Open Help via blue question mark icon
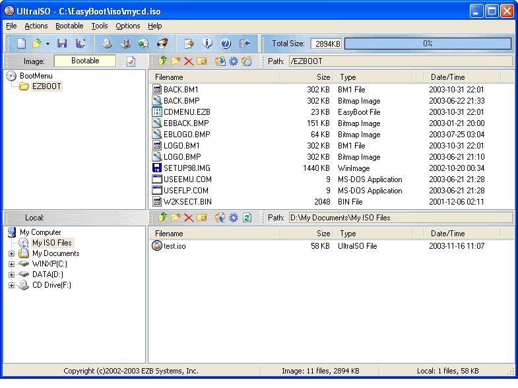518x388 pixels. coord(226,44)
